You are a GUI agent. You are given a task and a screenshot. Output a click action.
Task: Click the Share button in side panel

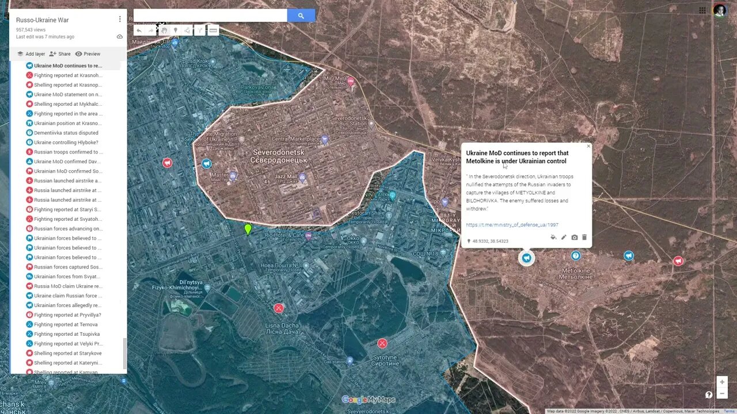tap(60, 54)
